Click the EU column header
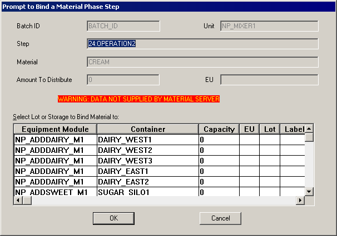Image resolution: width=337 pixels, height=236 pixels. [x=249, y=129]
